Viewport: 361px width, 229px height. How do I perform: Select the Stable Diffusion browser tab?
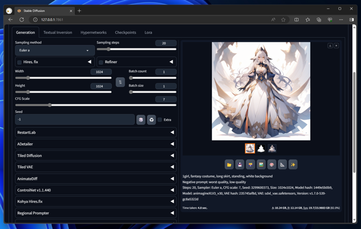(45, 11)
